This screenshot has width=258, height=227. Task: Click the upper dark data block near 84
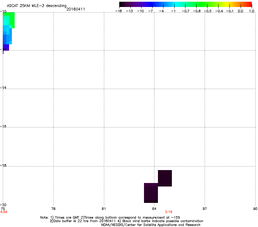point(165,178)
